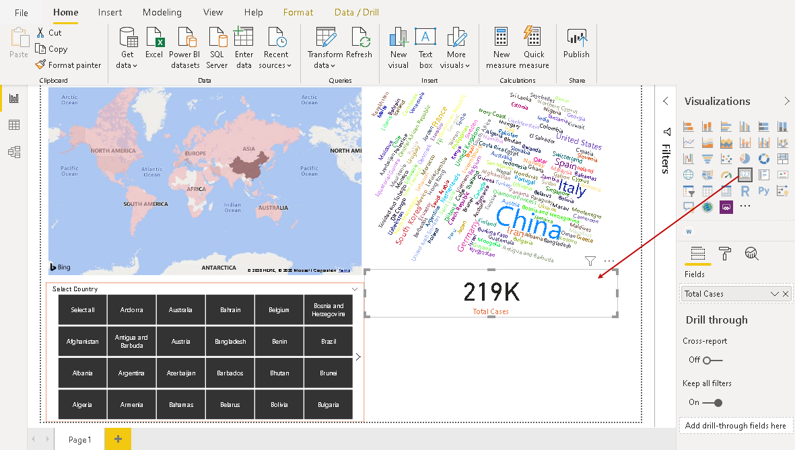
Task: Open the Format ribbon tab
Action: 298,12
